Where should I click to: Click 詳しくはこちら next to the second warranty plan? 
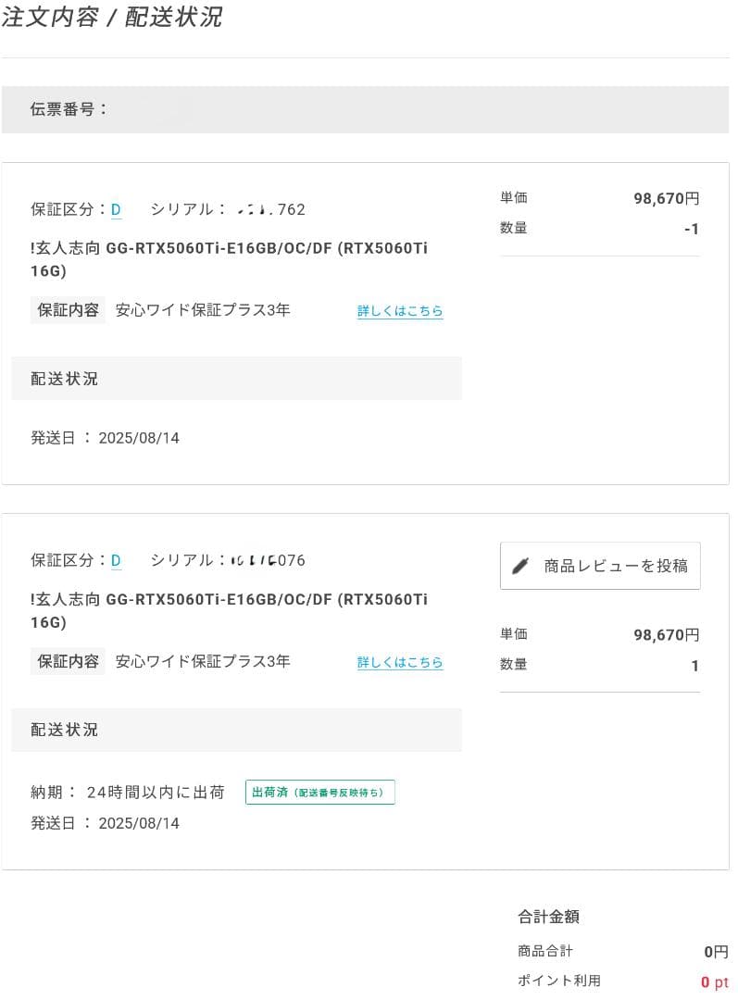coord(399,661)
